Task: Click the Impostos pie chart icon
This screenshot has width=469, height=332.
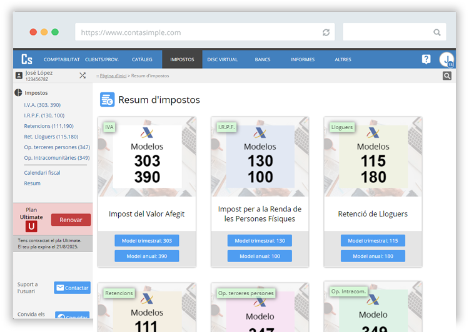Action: 18,92
